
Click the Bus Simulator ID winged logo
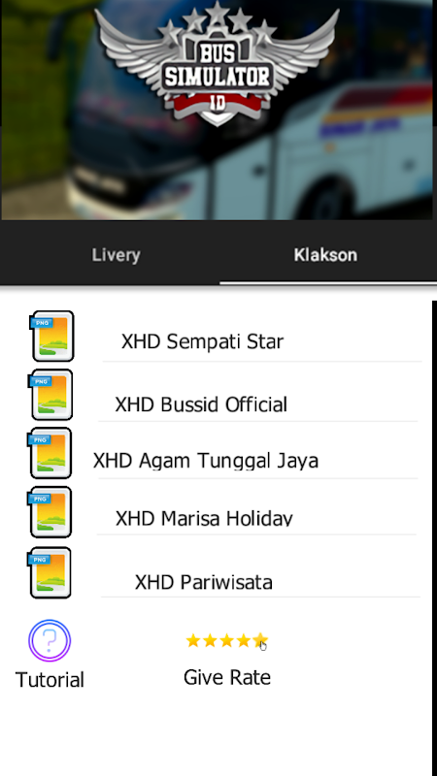217,62
